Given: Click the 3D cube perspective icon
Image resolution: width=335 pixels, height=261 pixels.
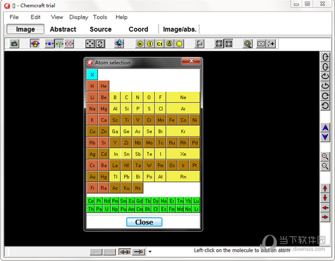Looking at the screenshot, I should (219, 44).
